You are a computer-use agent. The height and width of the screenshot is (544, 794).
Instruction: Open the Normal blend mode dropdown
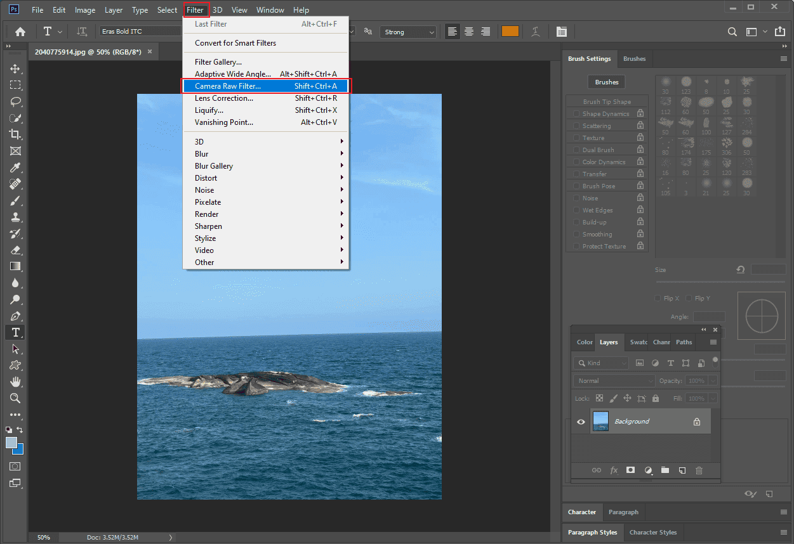(614, 380)
